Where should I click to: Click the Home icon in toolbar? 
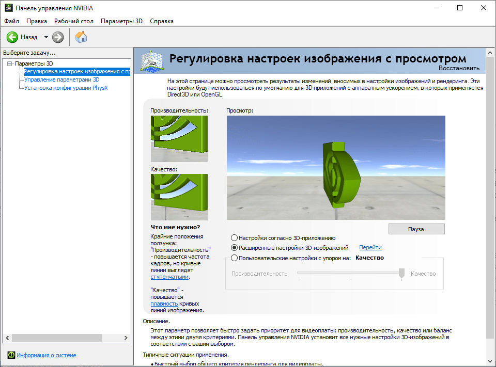[x=81, y=37]
